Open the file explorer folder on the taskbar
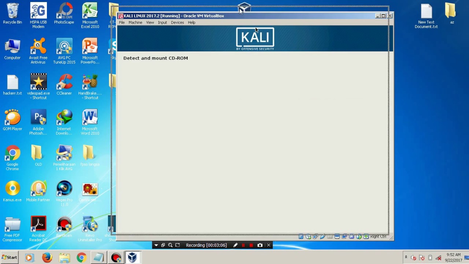The height and width of the screenshot is (264, 469). (x=64, y=257)
